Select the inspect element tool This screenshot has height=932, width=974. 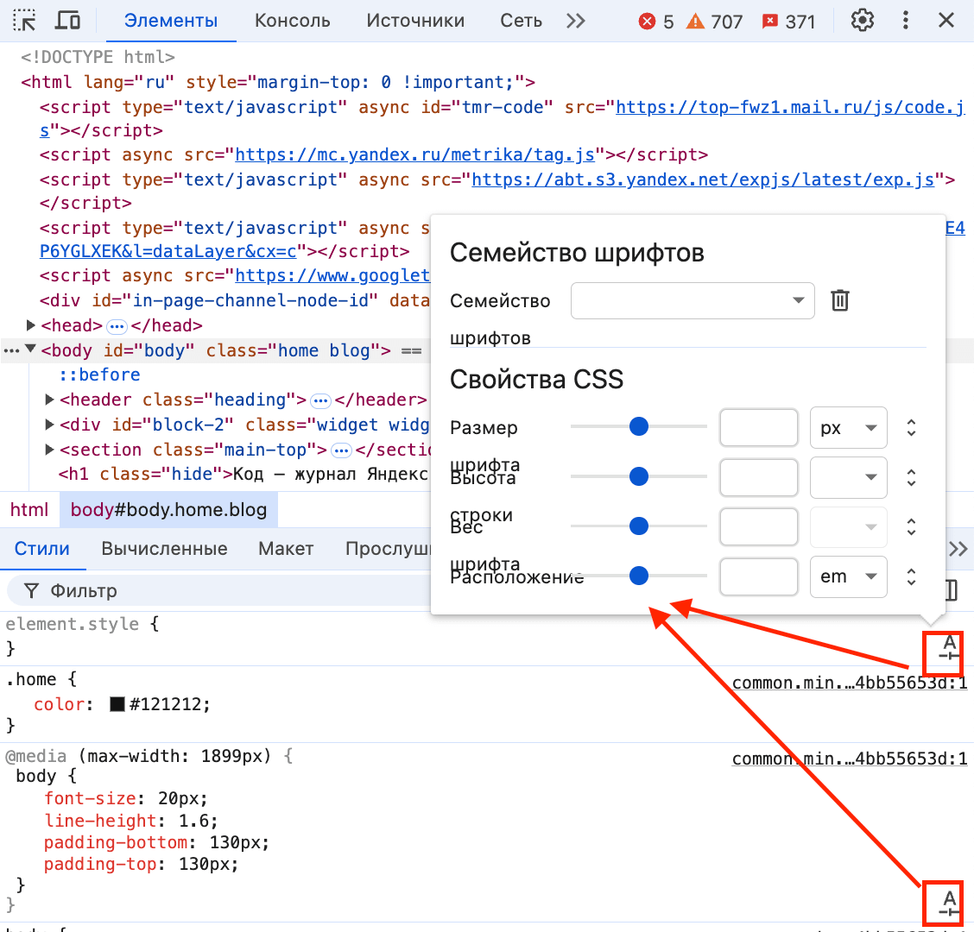click(x=24, y=19)
